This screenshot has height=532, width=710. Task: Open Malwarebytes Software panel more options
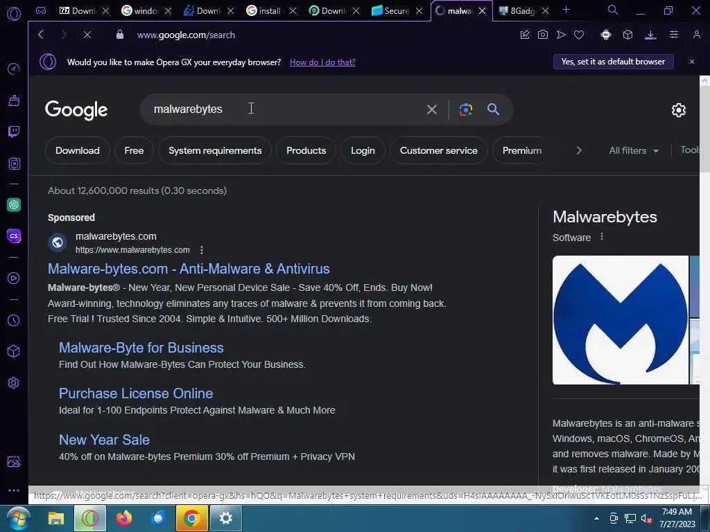click(601, 237)
